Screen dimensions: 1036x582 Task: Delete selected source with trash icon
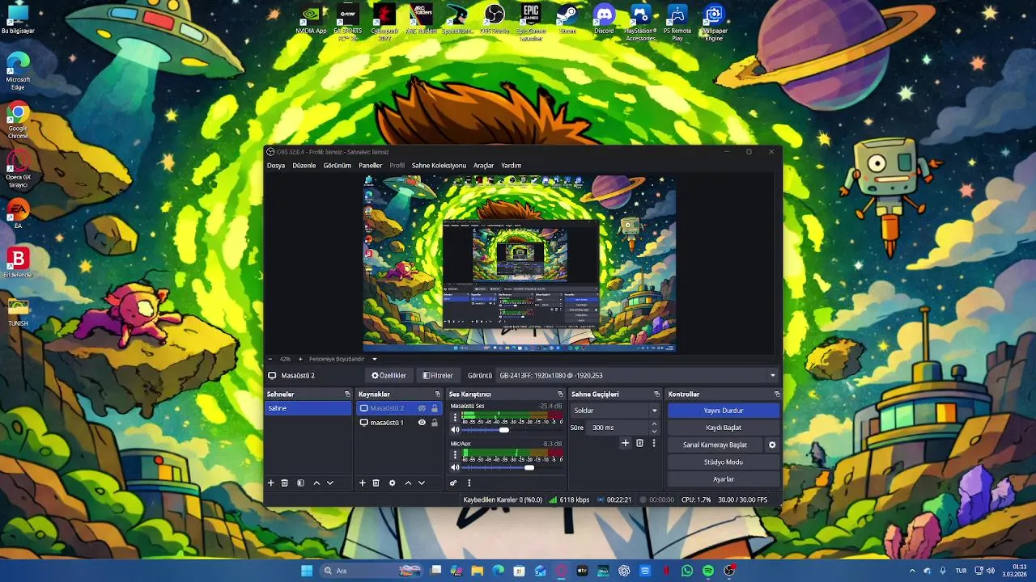click(376, 483)
